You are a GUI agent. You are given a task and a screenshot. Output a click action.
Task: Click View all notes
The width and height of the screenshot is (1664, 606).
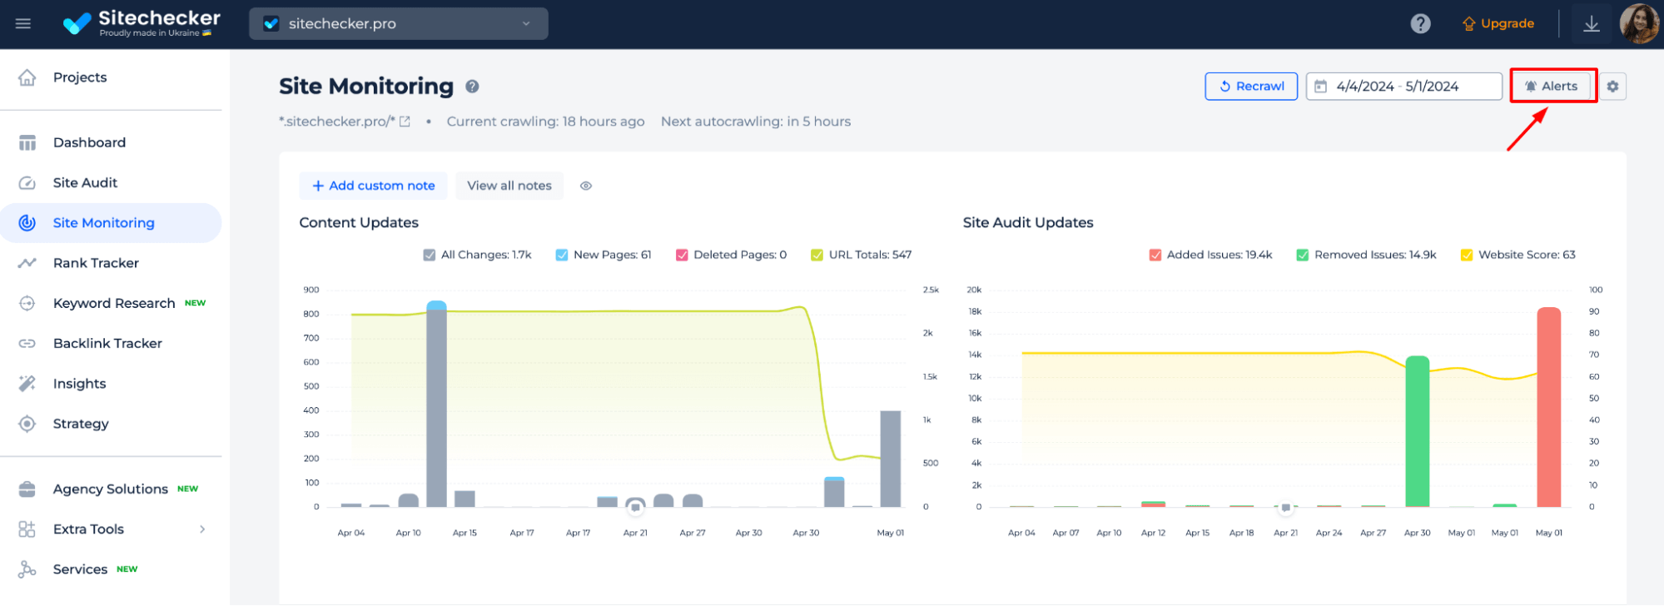coord(509,186)
